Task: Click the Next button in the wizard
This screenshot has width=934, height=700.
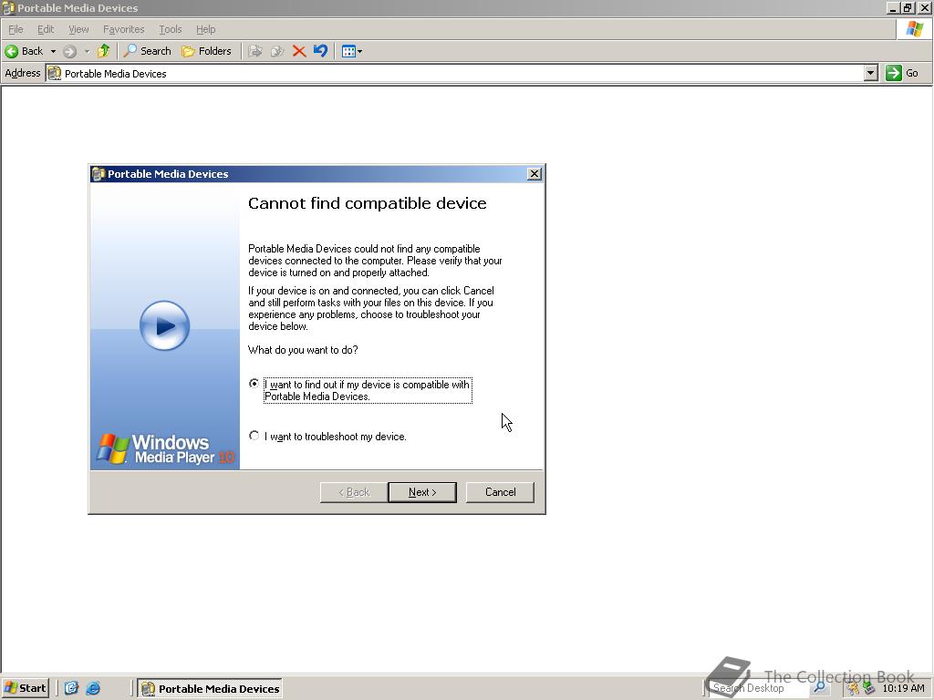Action: (x=422, y=492)
